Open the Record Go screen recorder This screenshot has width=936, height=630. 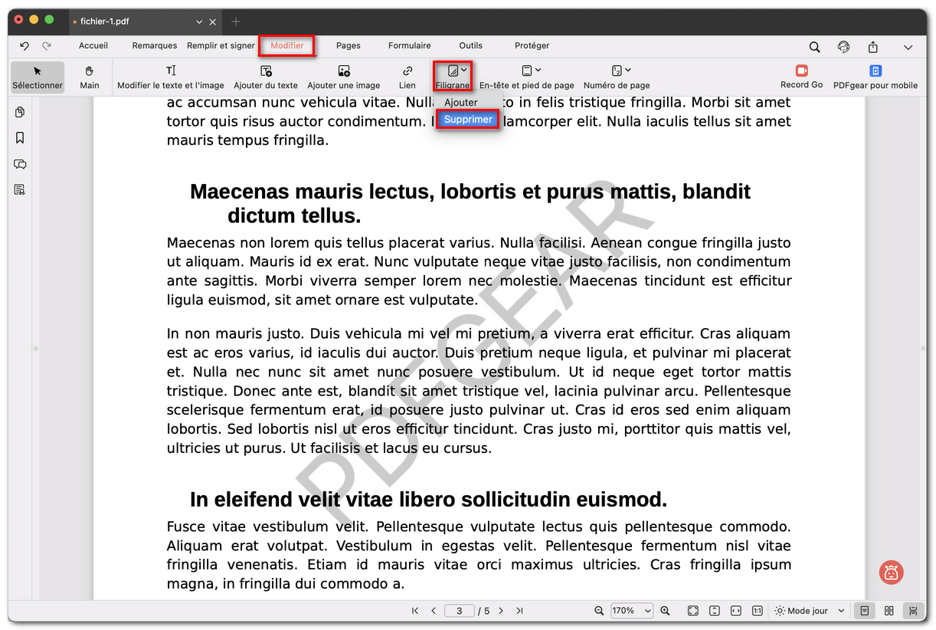801,77
